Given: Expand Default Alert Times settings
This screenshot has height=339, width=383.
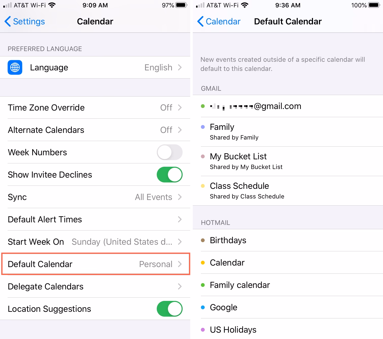Looking at the screenshot, I should pos(95,219).
